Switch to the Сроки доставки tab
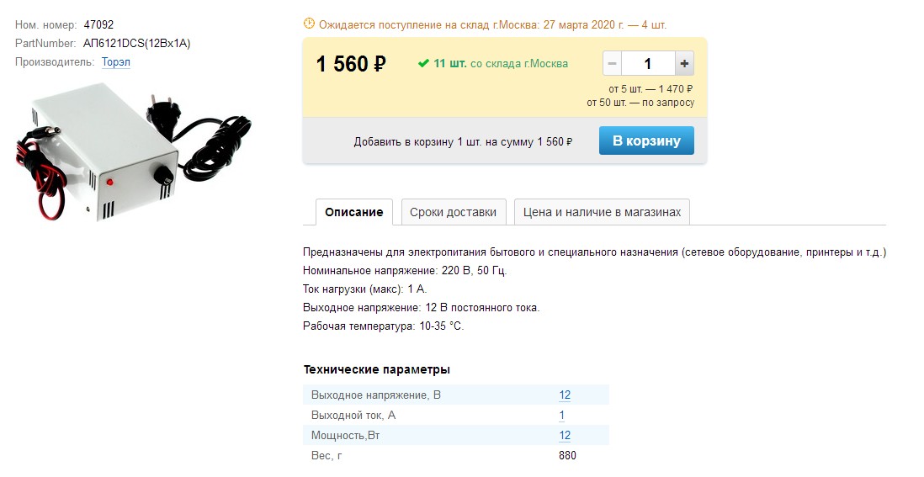924x477 pixels. tap(453, 212)
